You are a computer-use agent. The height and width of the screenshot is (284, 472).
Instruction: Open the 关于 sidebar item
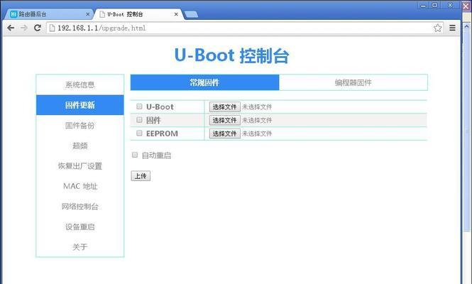pos(79,247)
